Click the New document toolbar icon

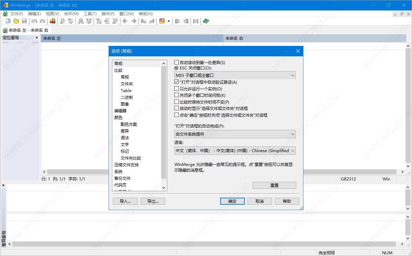click(x=8, y=21)
